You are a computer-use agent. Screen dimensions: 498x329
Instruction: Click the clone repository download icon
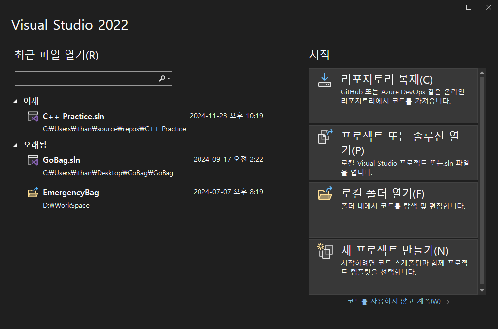[x=325, y=80]
